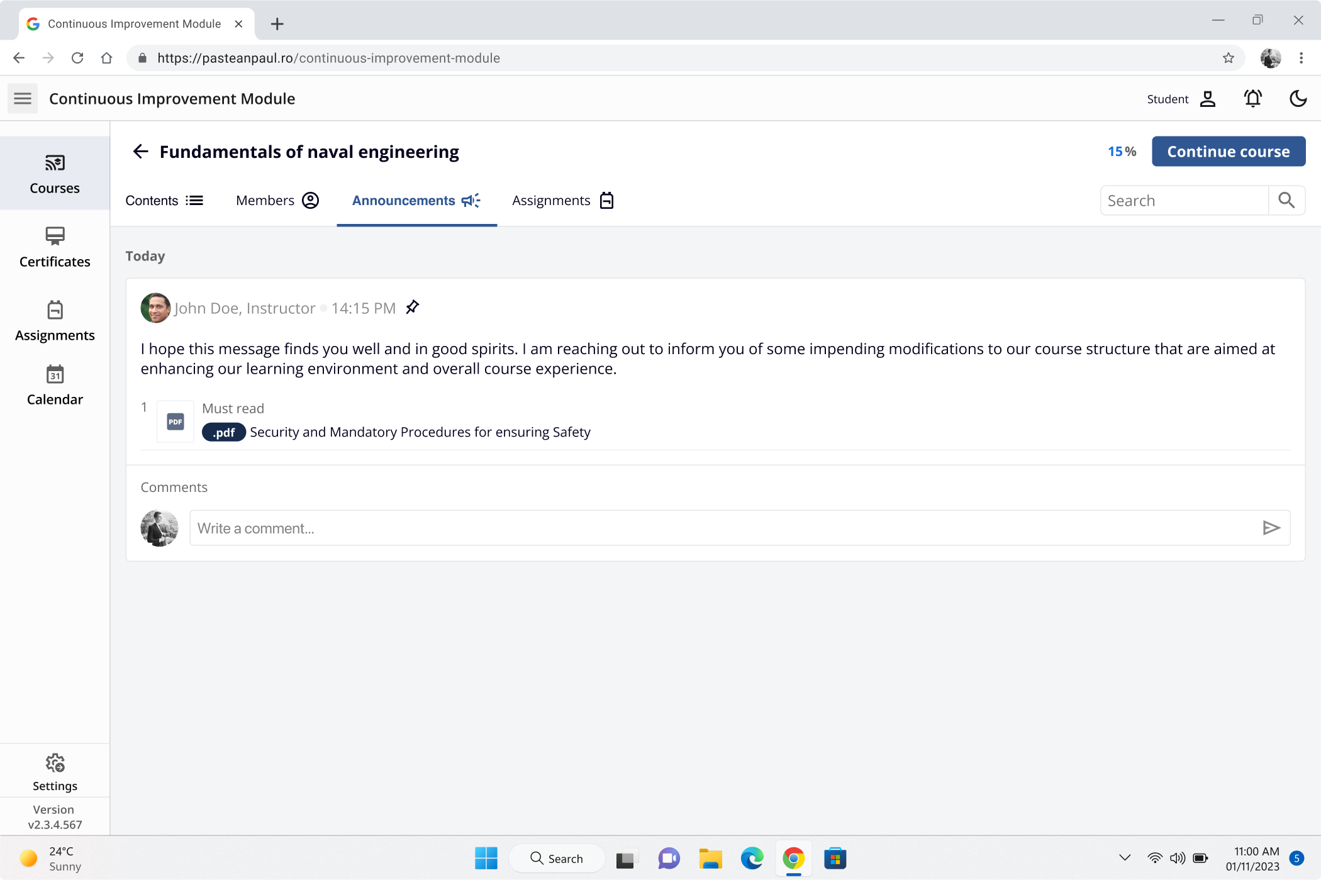Image resolution: width=1321 pixels, height=880 pixels.
Task: Expand the system tray hidden icons chevron
Action: 1125,857
